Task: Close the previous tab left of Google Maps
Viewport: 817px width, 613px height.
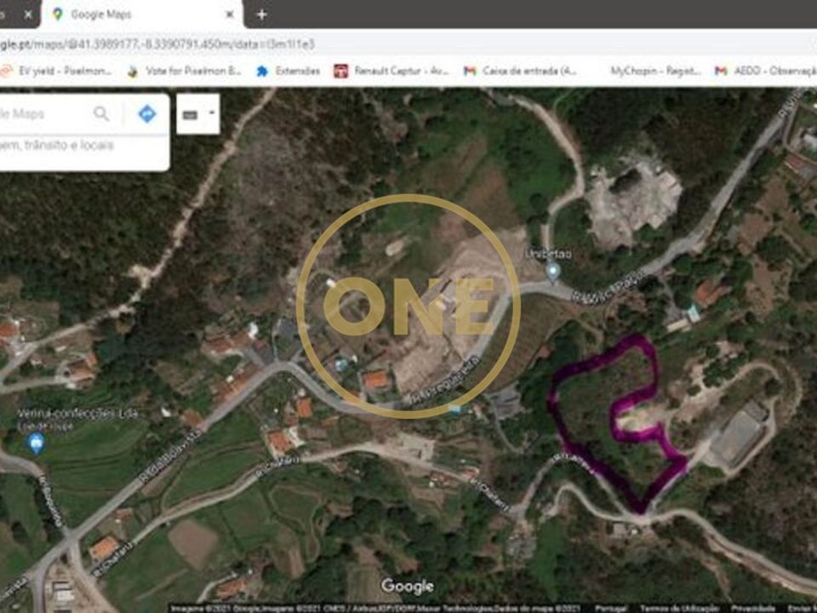Action: [x=29, y=14]
